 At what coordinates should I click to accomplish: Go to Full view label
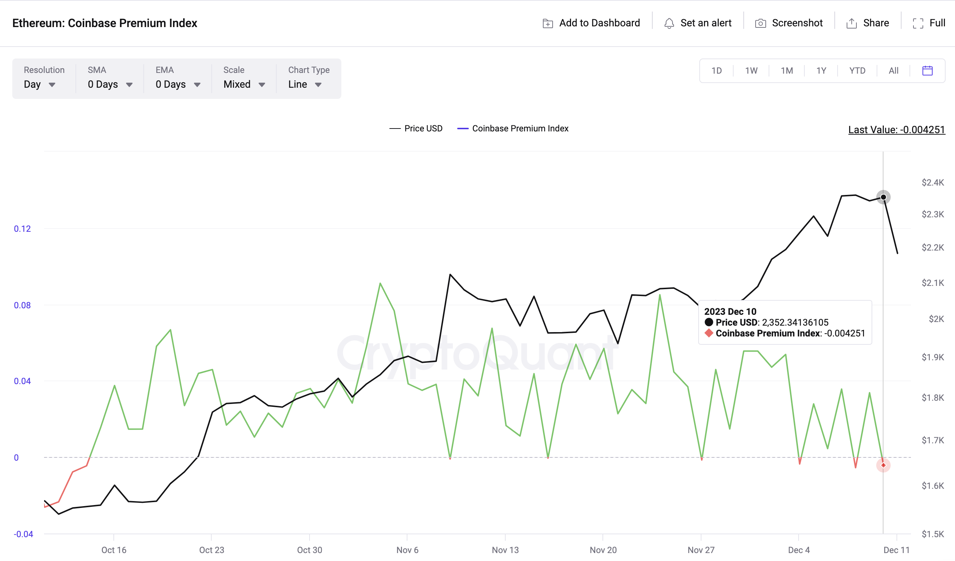click(x=938, y=23)
